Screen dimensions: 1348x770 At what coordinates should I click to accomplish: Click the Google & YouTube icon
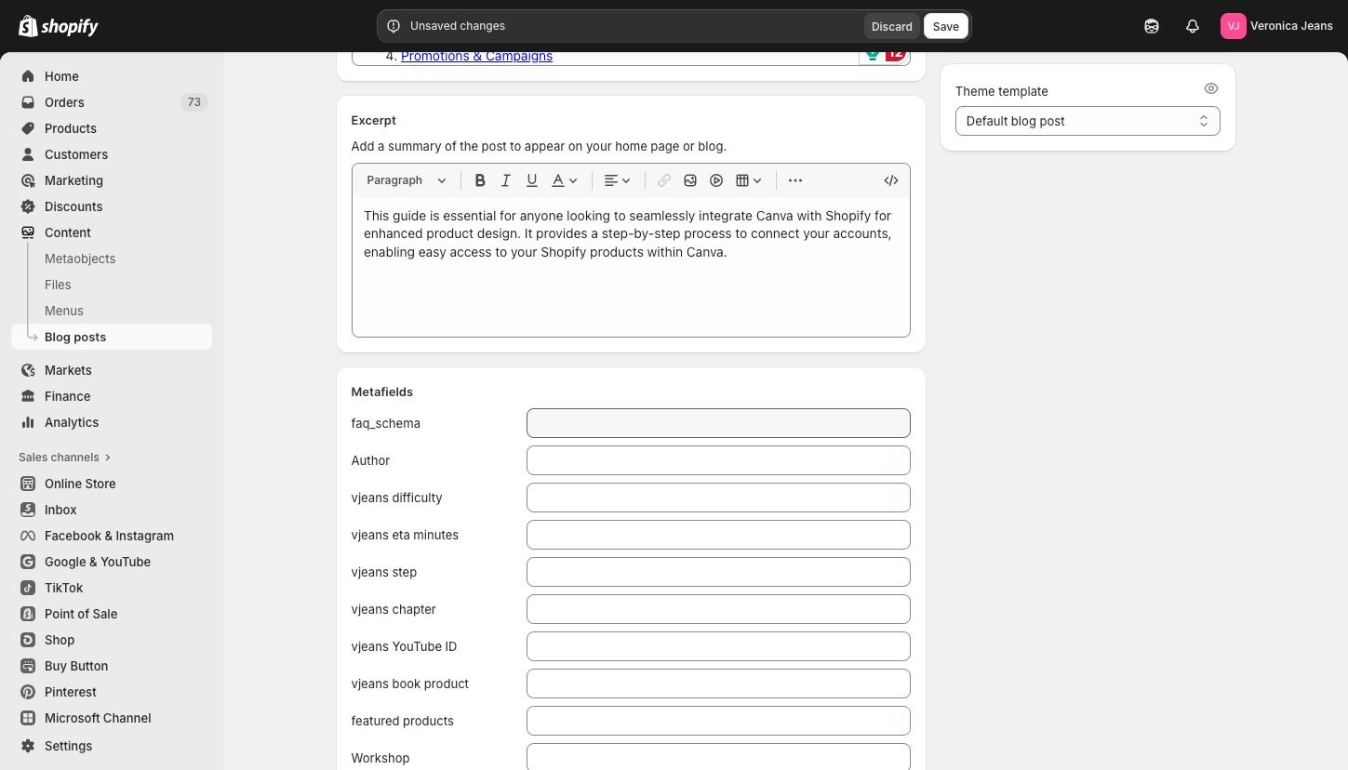(x=28, y=562)
